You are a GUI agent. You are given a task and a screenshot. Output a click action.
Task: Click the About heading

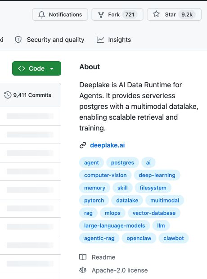pos(90,67)
